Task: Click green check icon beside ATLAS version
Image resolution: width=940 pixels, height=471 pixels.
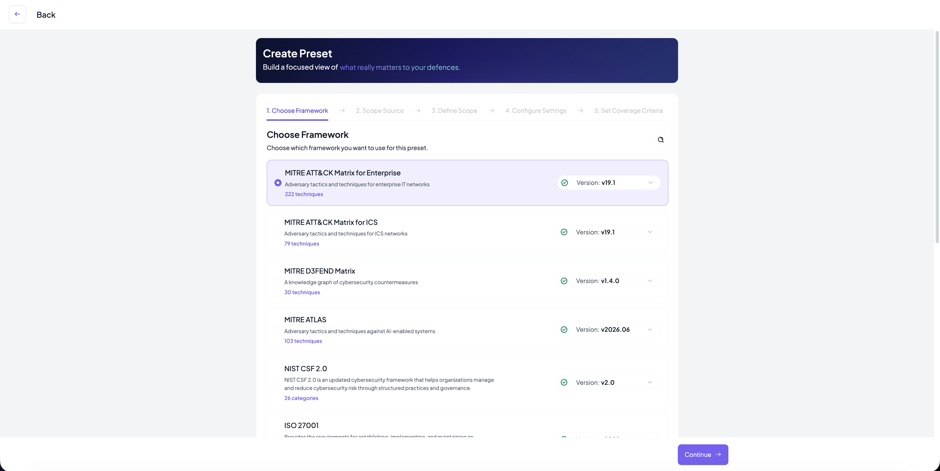Action: [564, 329]
